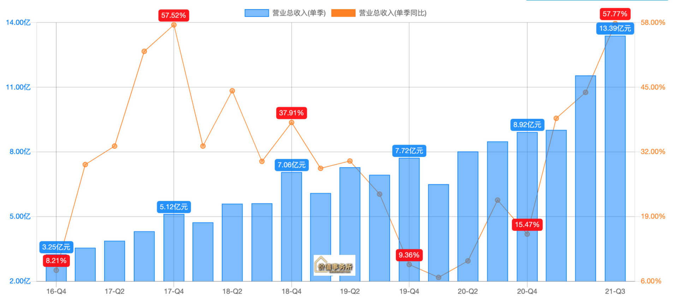Select the 17-Q4 x-axis label
Viewport: 678px width, 305px height.
pyautogui.click(x=174, y=292)
